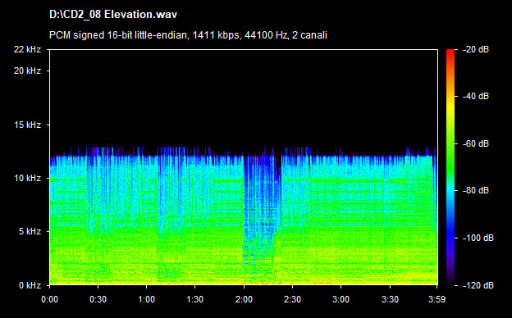512x318 pixels.
Task: Click the 0:30 time axis marker
Action: tap(98, 299)
